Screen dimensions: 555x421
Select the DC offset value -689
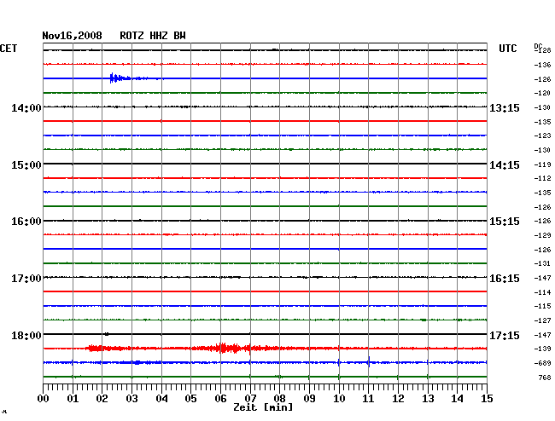click(542, 363)
